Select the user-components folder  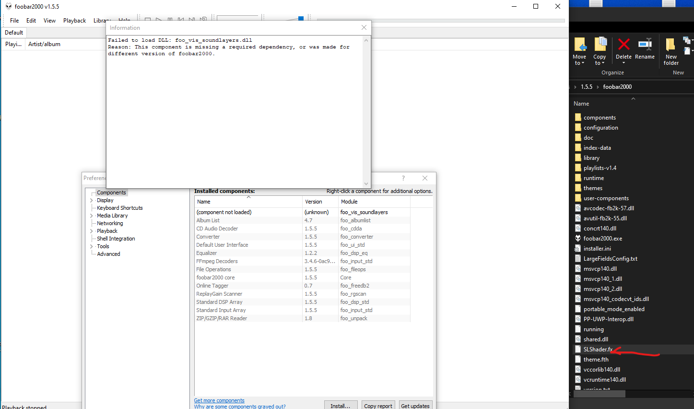pyautogui.click(x=606, y=198)
